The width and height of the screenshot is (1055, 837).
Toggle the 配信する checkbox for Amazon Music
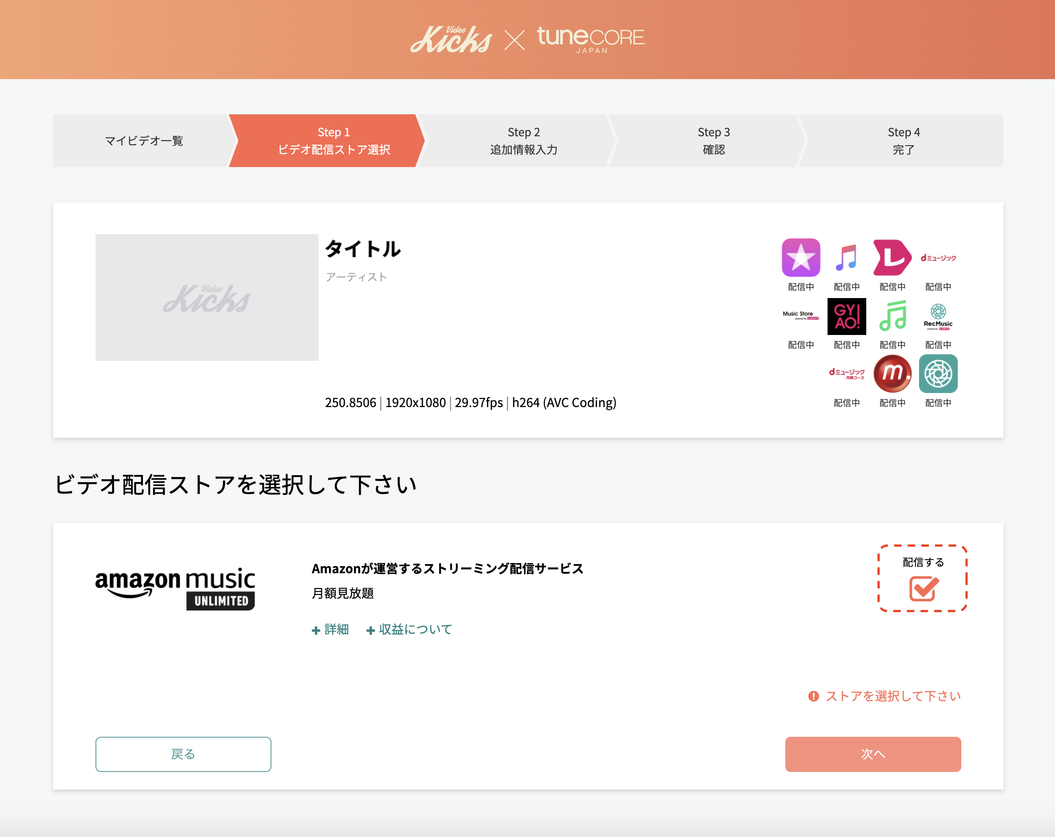[923, 588]
